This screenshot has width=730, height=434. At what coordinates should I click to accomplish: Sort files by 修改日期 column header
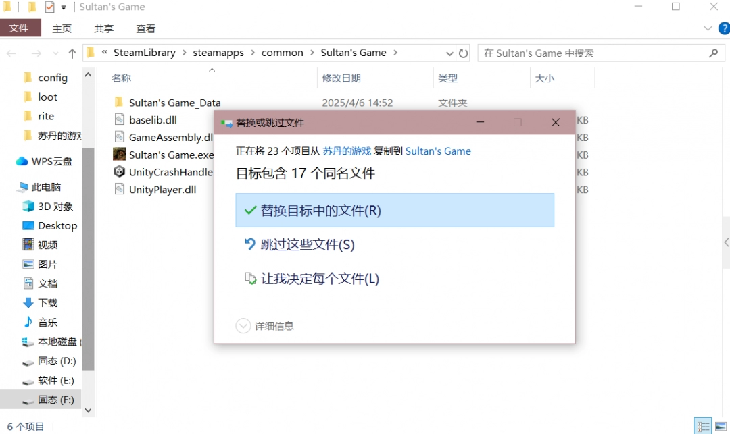(x=341, y=78)
